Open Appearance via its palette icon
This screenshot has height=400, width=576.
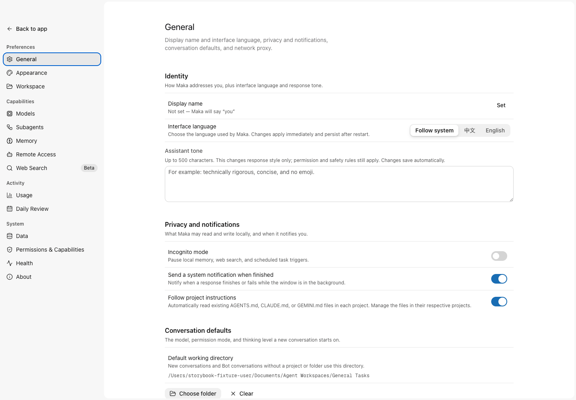(x=10, y=73)
